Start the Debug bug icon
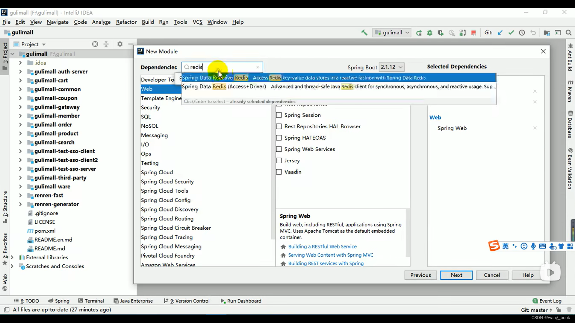Image resolution: width=575 pixels, height=323 pixels. point(430,33)
